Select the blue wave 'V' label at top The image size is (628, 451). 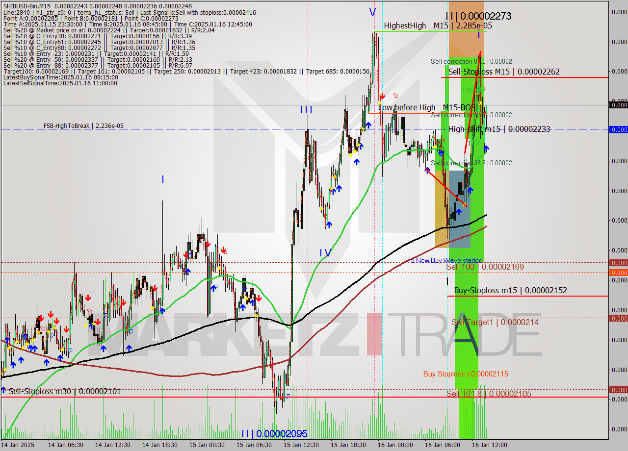[372, 13]
